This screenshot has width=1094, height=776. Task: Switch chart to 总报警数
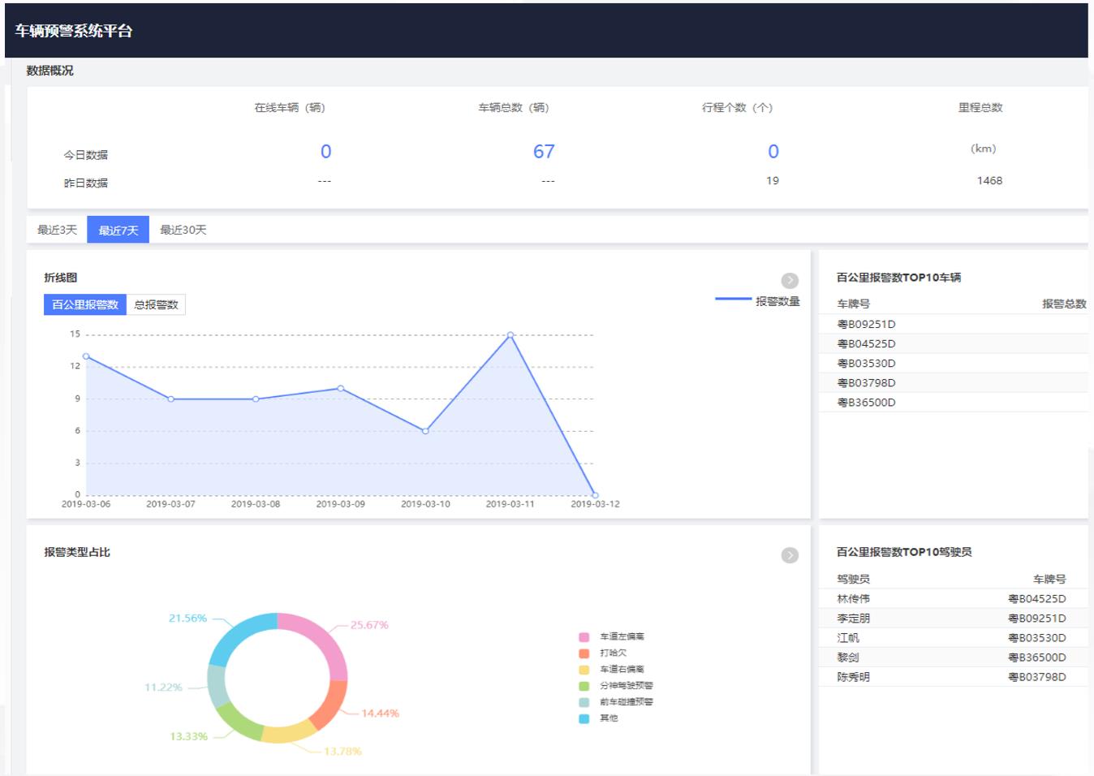point(156,304)
